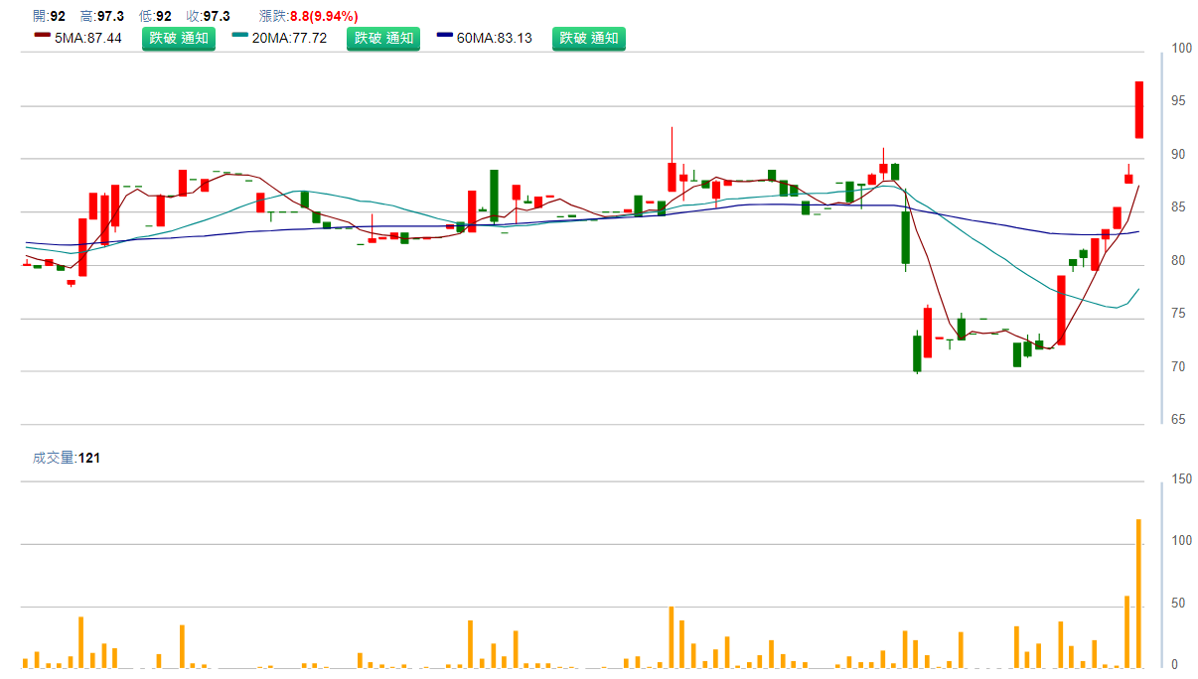Select the 5MA:87.44 legend label
The width and height of the screenshot is (1198, 679).
coord(88,39)
